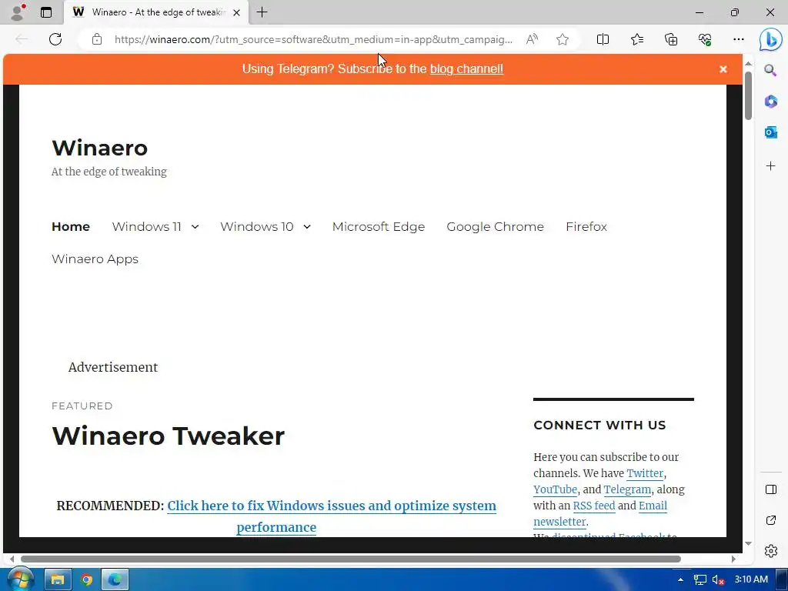
Task: Open Google Chrome menu item
Action: [495, 227]
